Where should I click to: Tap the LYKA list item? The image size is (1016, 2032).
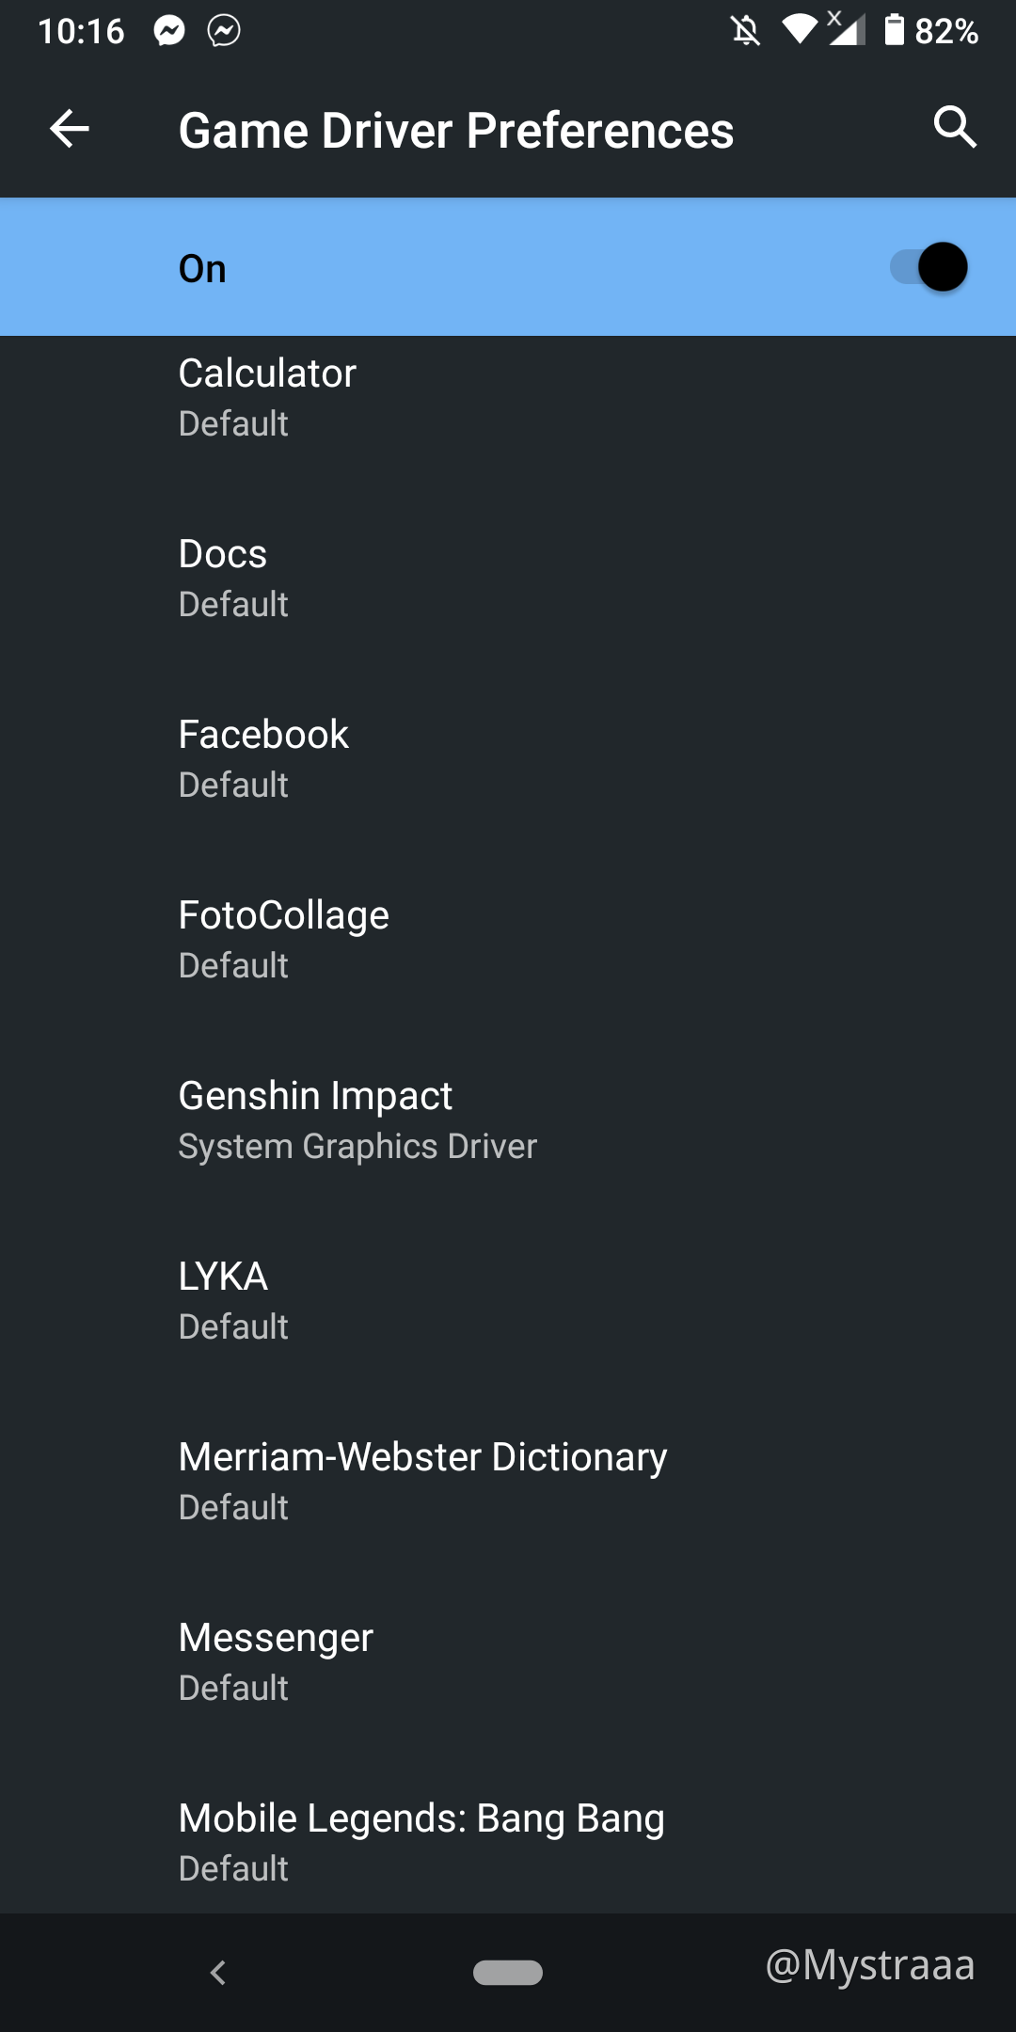(x=508, y=1300)
